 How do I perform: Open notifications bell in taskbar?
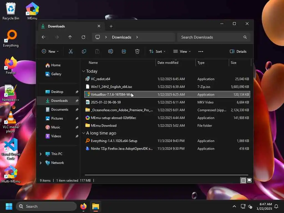pyautogui.click(x=276, y=206)
